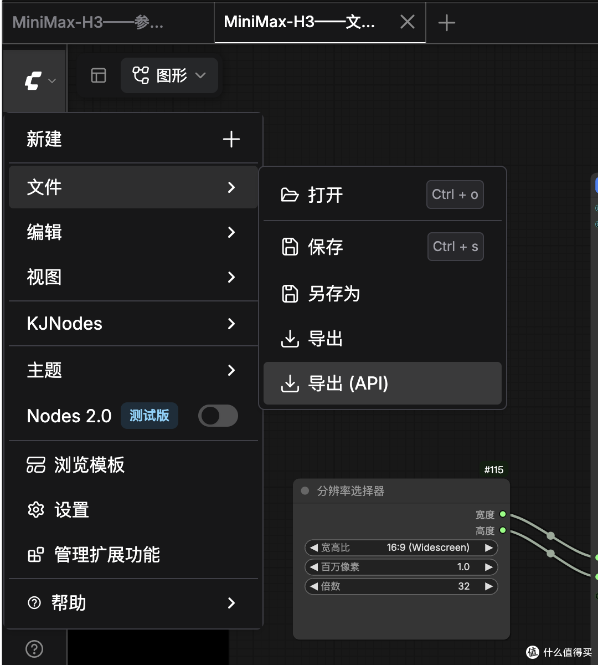
Task: Click the chevron arrow on KJNodes row
Action: (231, 324)
